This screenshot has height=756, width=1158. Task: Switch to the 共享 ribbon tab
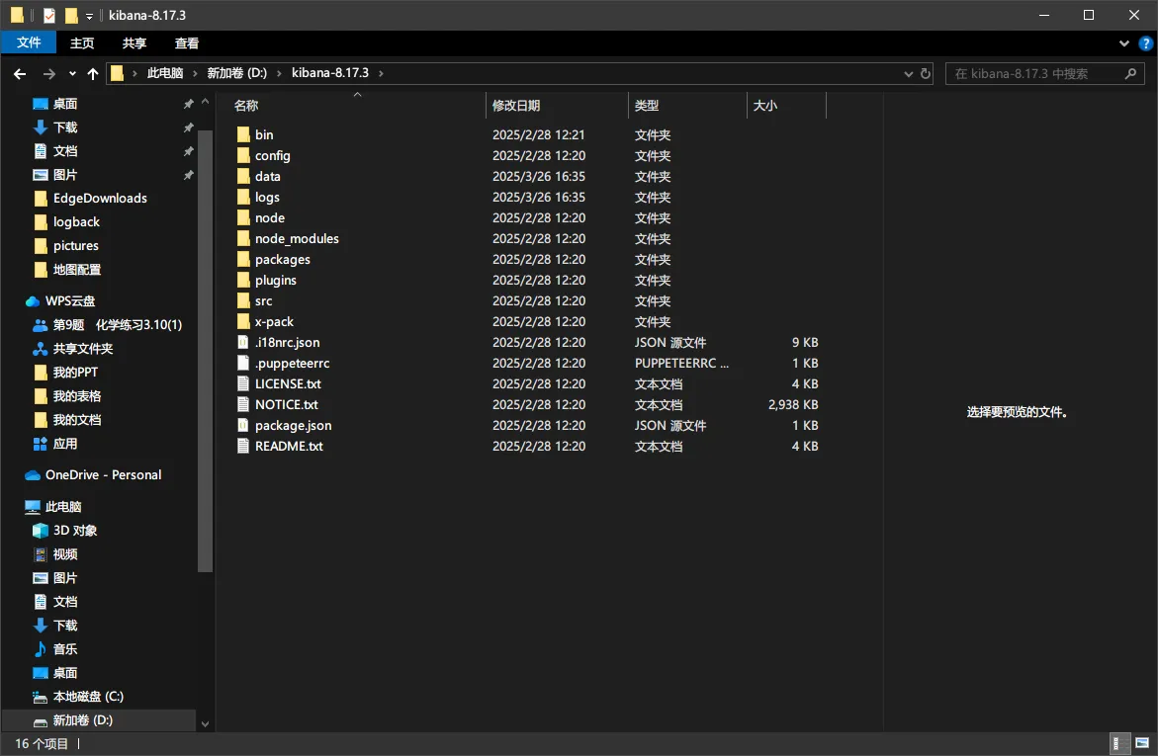tap(134, 43)
